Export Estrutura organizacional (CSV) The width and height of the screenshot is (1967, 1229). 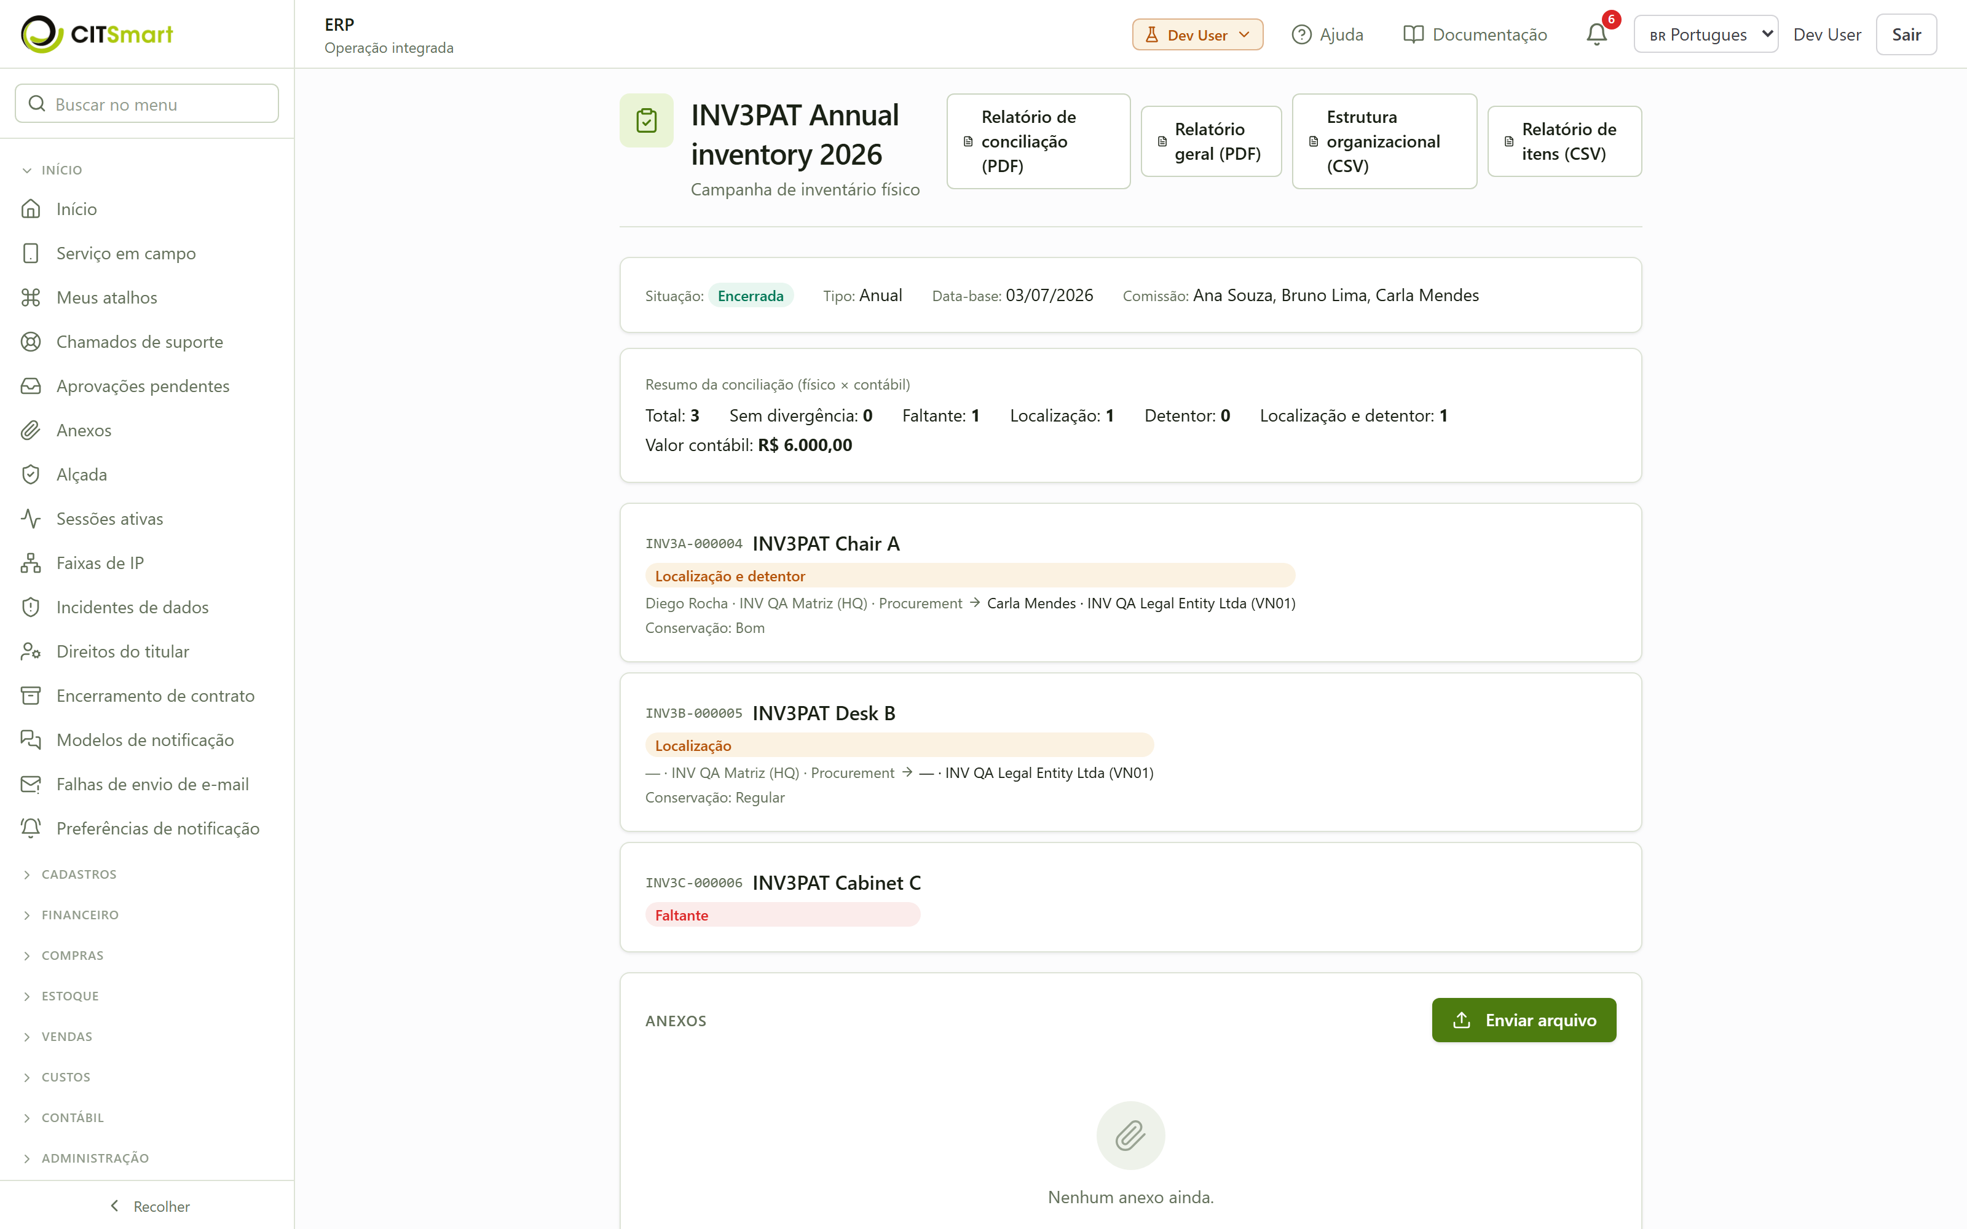point(1384,141)
